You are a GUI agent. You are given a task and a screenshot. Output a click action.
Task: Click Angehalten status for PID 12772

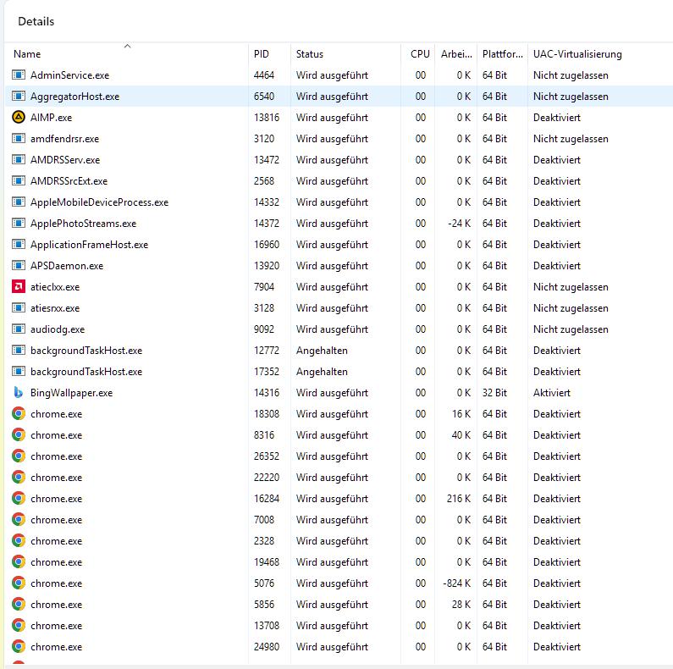click(322, 350)
